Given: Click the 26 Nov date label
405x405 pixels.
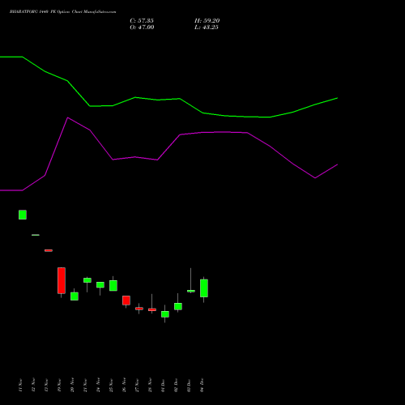Looking at the screenshot, I should click(124, 385).
